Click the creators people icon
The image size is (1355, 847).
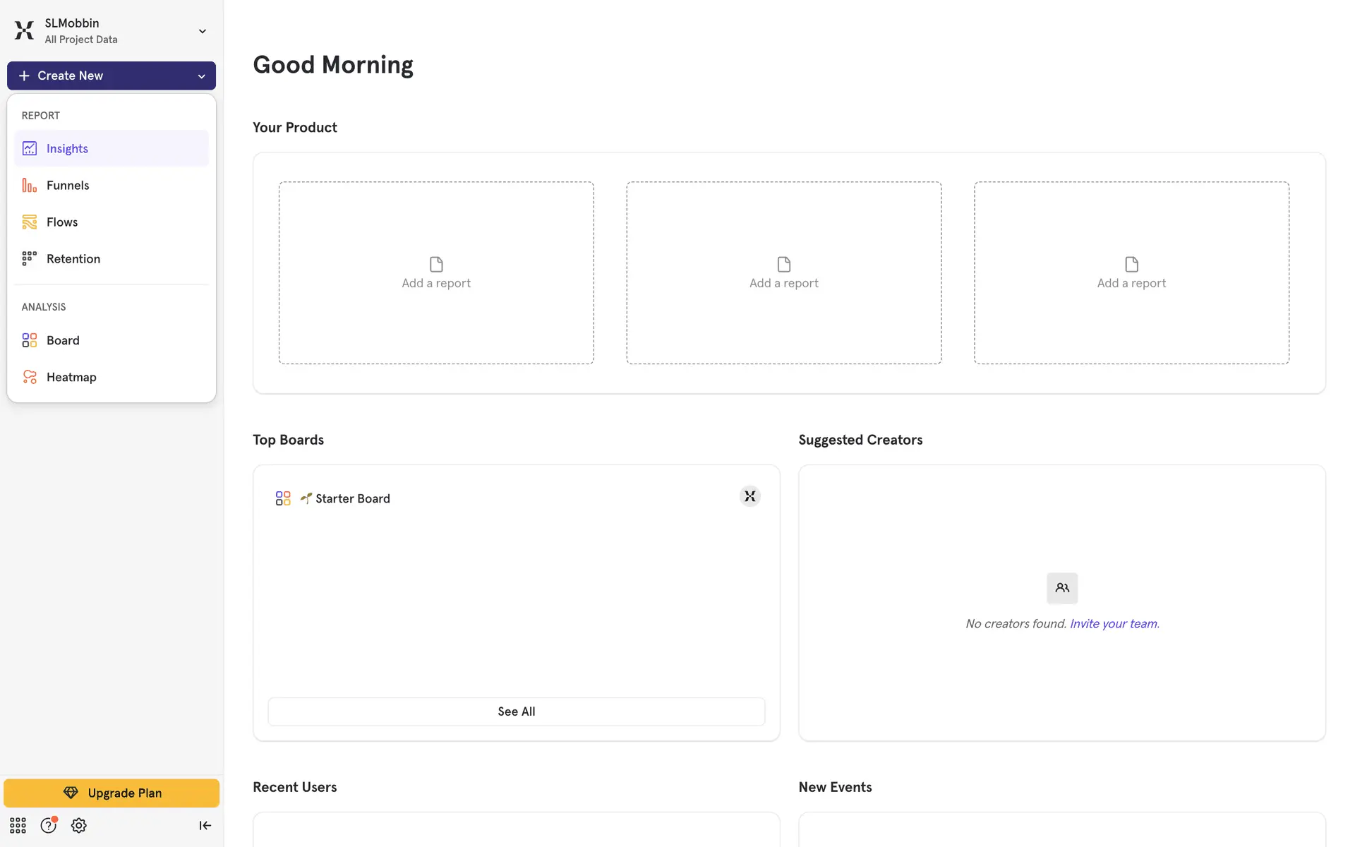pyautogui.click(x=1061, y=588)
